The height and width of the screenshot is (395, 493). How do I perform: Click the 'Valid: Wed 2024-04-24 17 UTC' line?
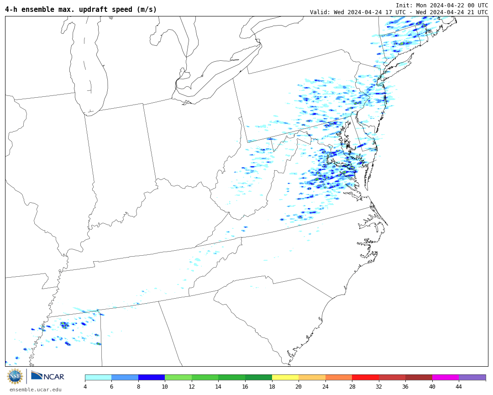pyautogui.click(x=399, y=12)
